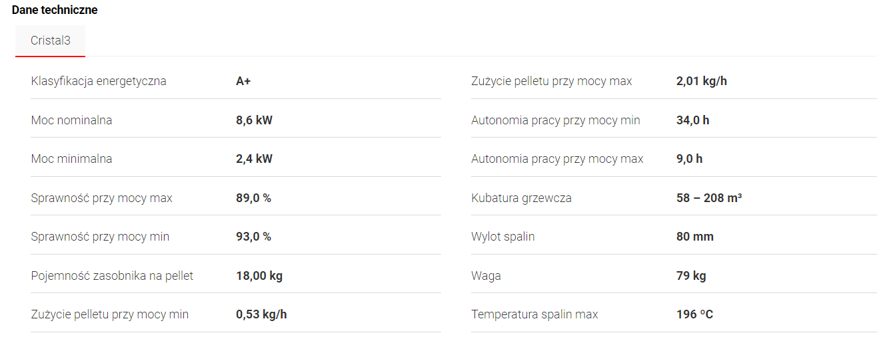Click the Moc nominalna row label

pos(71,120)
